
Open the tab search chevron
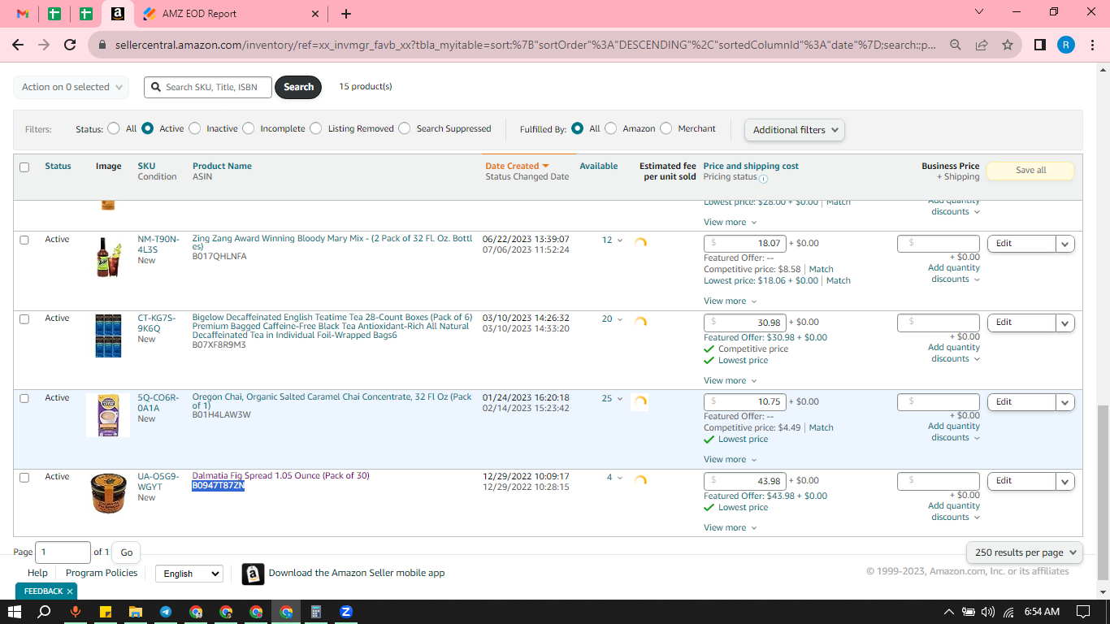coord(979,12)
